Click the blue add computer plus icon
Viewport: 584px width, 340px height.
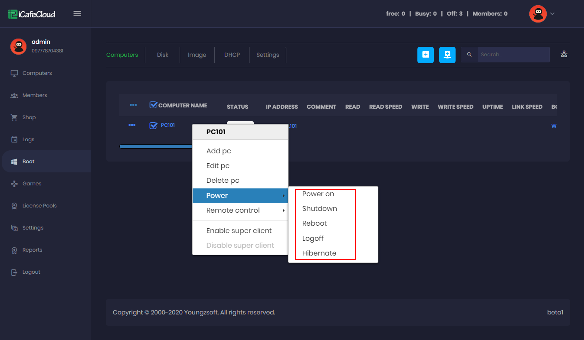425,55
